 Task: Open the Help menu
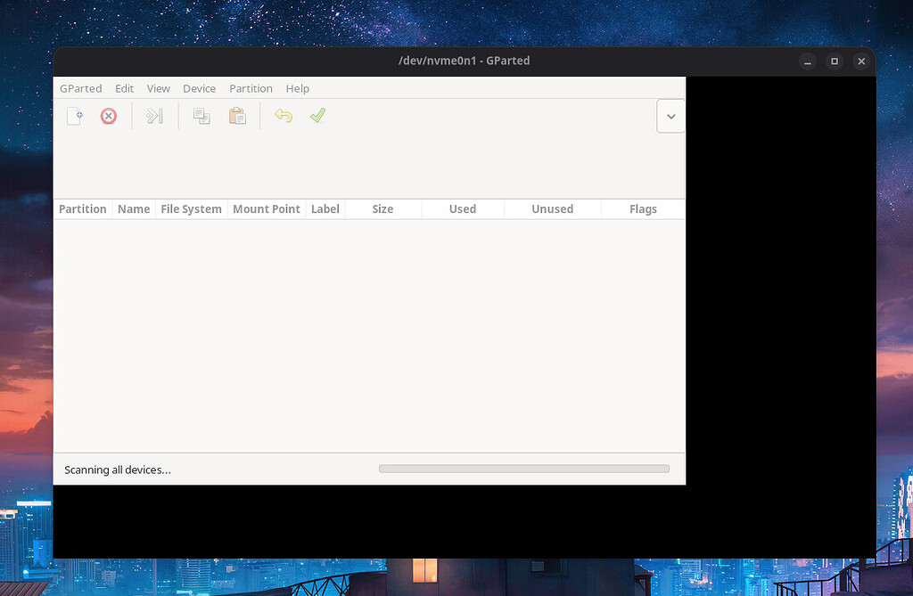297,88
